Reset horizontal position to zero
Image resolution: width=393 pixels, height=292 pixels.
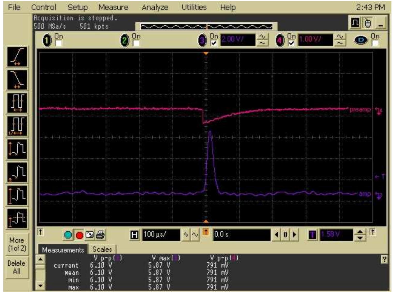(285, 235)
